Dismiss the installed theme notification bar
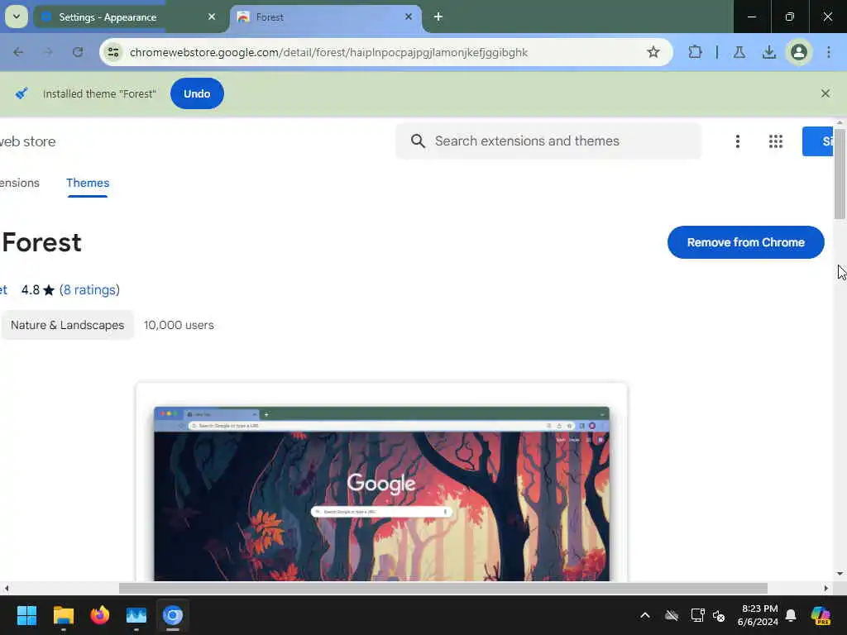This screenshot has width=847, height=635. [x=825, y=93]
